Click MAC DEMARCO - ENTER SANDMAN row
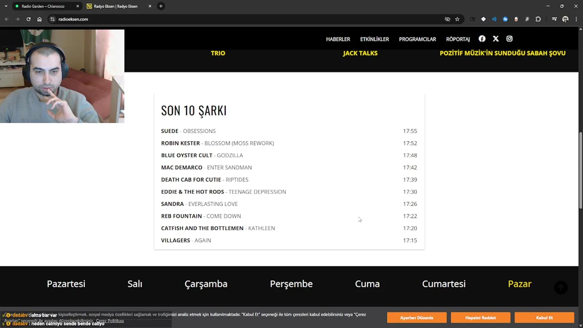The height and width of the screenshot is (328, 583). pyautogui.click(x=289, y=167)
